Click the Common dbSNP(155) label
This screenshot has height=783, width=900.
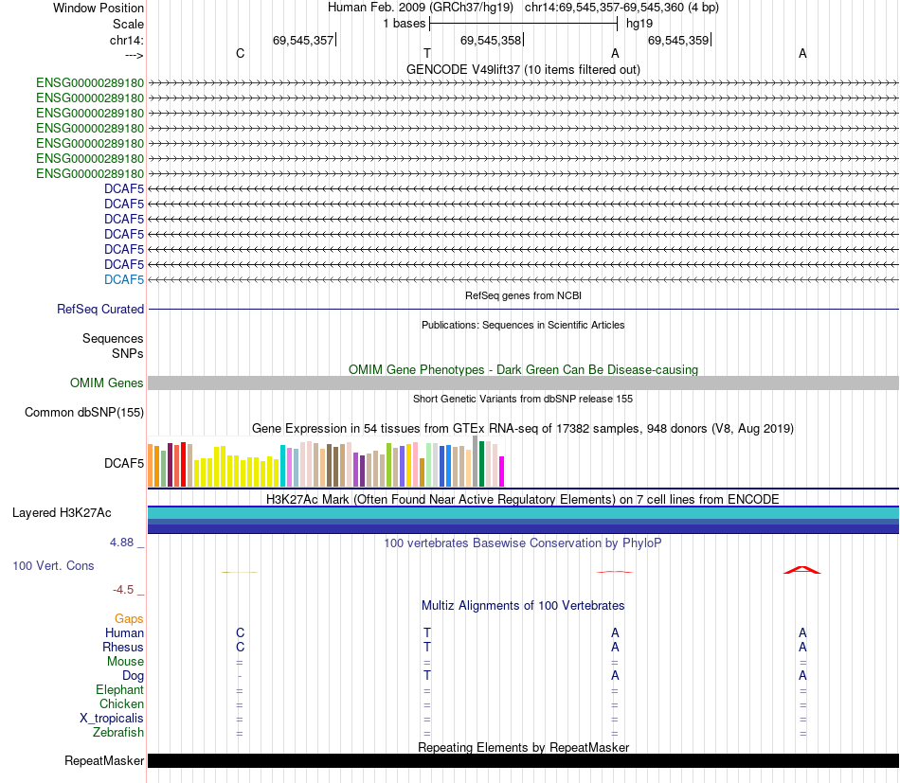pyautogui.click(x=84, y=413)
